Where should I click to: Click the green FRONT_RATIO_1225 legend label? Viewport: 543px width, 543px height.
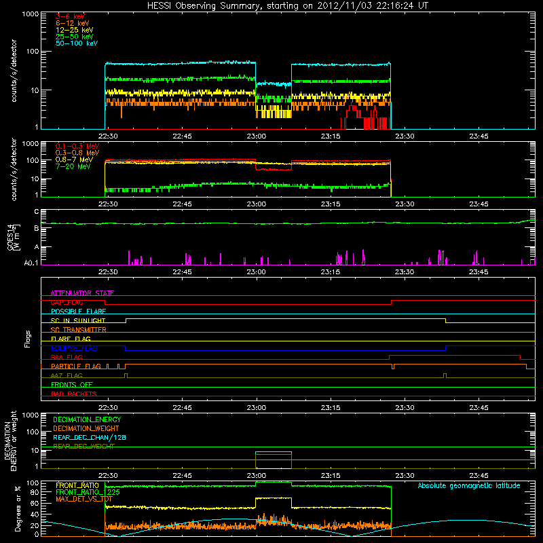[88, 492]
